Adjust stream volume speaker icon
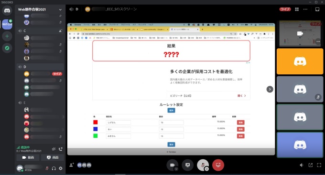 (x=302, y=165)
